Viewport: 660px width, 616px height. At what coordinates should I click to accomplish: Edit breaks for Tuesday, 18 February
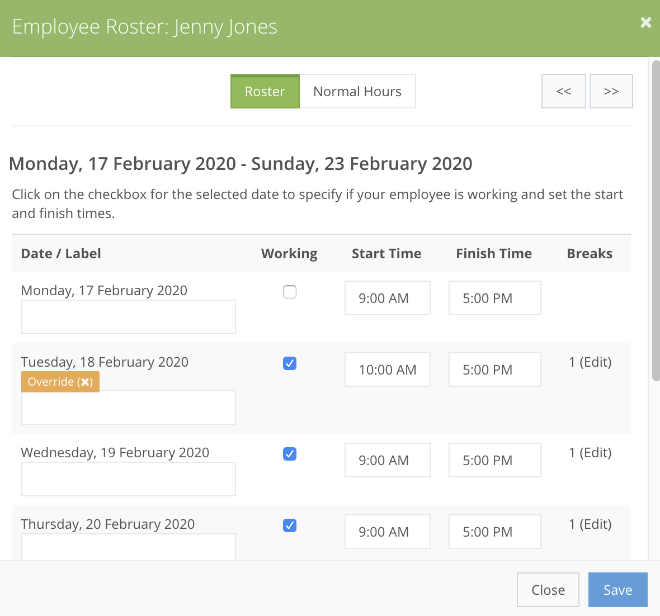coord(595,362)
